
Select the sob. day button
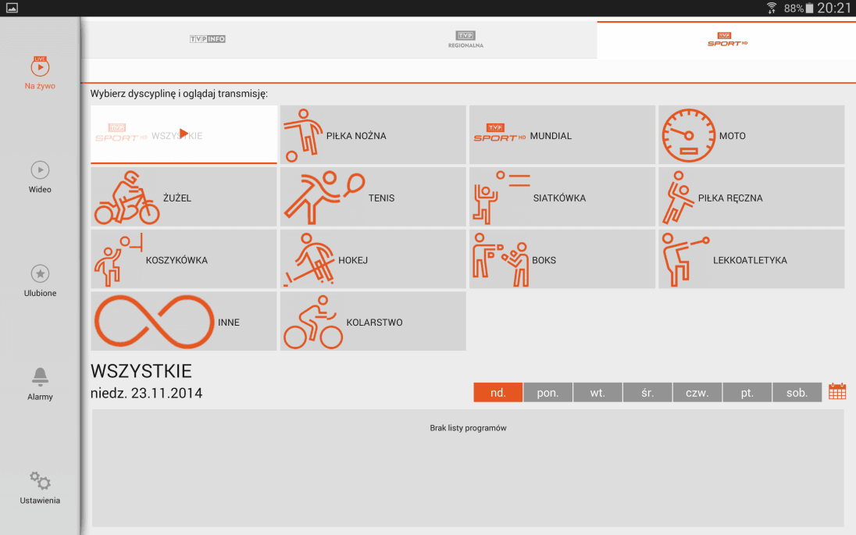coord(797,393)
